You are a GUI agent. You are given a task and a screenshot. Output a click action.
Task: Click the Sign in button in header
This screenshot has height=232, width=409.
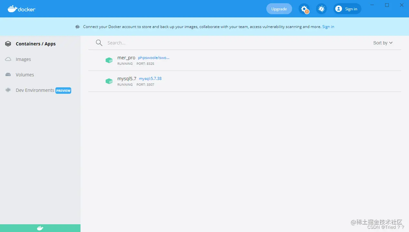[x=347, y=9]
